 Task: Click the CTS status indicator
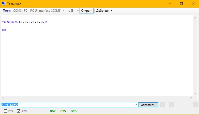(63, 111)
